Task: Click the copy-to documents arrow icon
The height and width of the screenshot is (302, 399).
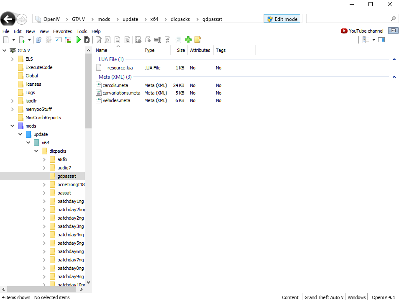Action: pyautogui.click(x=148, y=40)
